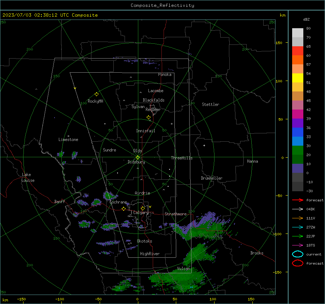Click the Calgary city label
This screenshot has width=325, height=304.
click(x=141, y=213)
